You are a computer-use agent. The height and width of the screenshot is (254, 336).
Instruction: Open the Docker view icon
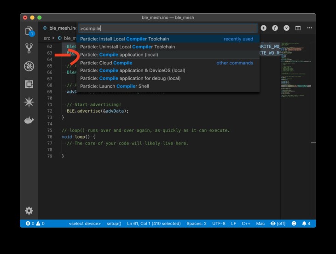click(29, 120)
